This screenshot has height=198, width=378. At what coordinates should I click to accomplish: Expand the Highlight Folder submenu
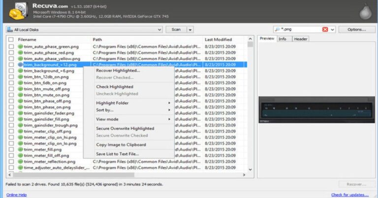(169, 103)
